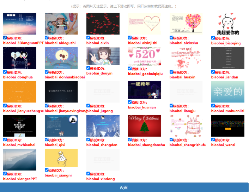Toggle checkbox for biaobai_aixin template
Viewport: 249px width, 192px height.
click(x=88, y=38)
